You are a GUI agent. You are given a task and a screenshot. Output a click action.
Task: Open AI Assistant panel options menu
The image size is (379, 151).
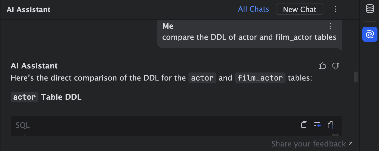click(336, 9)
